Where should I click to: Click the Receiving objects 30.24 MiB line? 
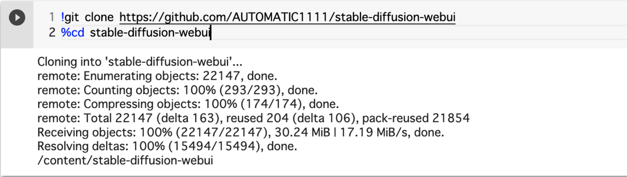click(x=241, y=132)
